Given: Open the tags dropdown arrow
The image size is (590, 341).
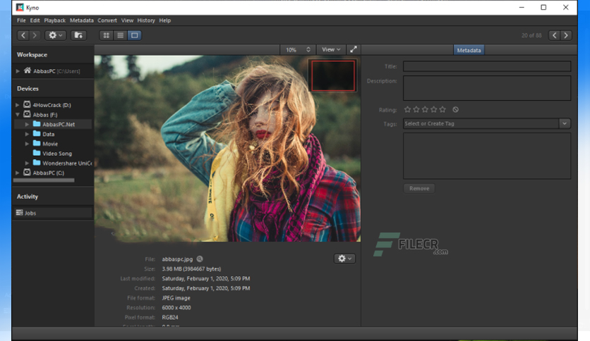Looking at the screenshot, I should [x=565, y=123].
